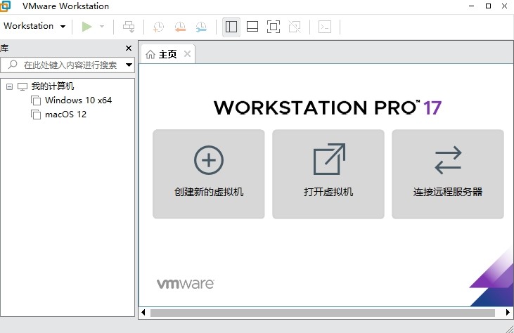Open the search filter dropdown arrow
The width and height of the screenshot is (514, 333).
[129, 65]
